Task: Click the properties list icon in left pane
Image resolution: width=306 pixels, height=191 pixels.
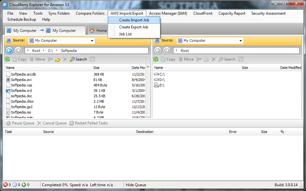Action: (92, 59)
